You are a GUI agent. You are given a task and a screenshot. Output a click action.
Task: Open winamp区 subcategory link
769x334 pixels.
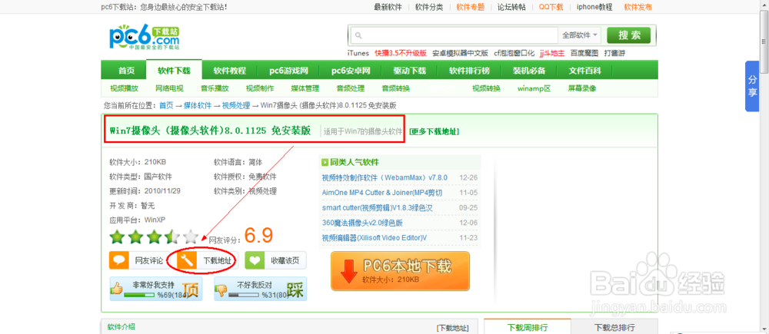pyautogui.click(x=534, y=88)
